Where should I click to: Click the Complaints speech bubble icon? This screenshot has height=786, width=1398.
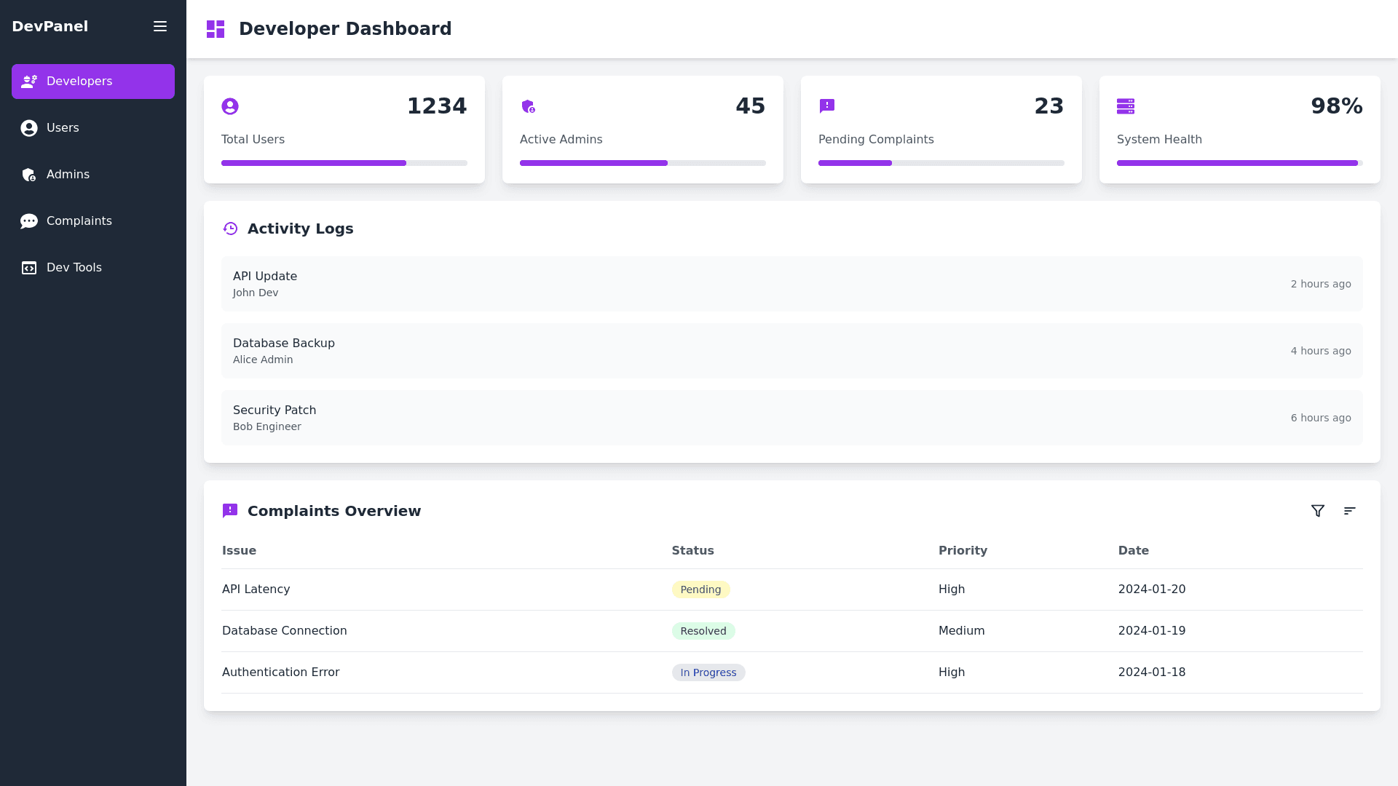tap(29, 221)
